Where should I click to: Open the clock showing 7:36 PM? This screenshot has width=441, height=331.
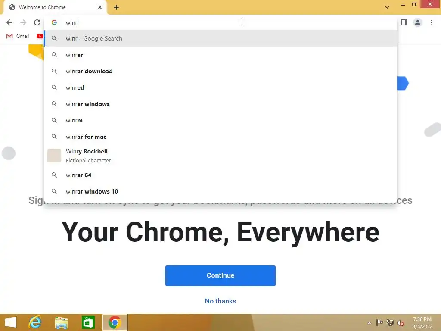click(422, 323)
